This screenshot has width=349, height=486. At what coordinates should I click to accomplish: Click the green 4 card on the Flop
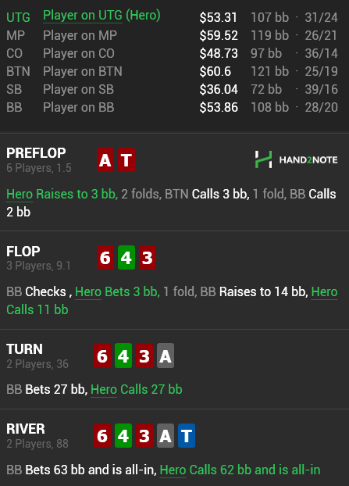[126, 258]
